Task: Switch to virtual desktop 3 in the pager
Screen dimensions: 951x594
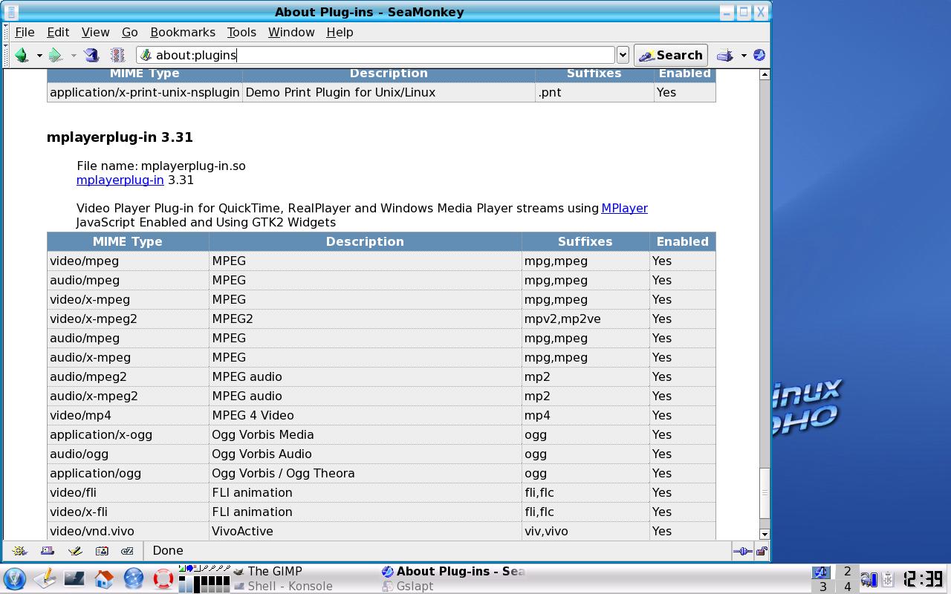Action: tap(822, 587)
